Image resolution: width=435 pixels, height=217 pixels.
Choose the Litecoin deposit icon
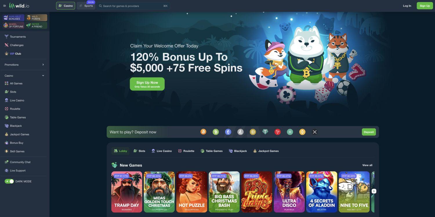pyautogui.click(x=240, y=132)
